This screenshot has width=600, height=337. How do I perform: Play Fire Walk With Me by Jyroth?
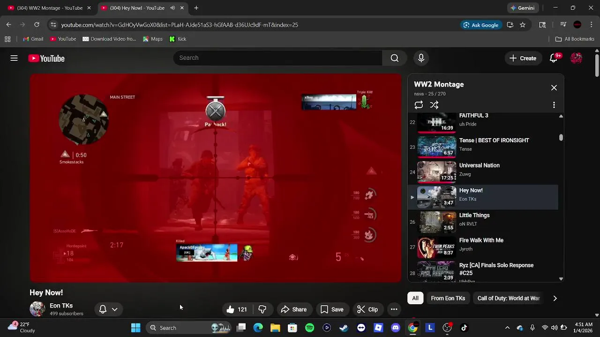(x=483, y=247)
